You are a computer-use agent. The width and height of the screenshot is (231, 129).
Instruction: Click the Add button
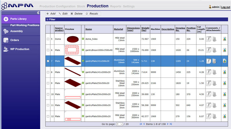tap(51, 13)
